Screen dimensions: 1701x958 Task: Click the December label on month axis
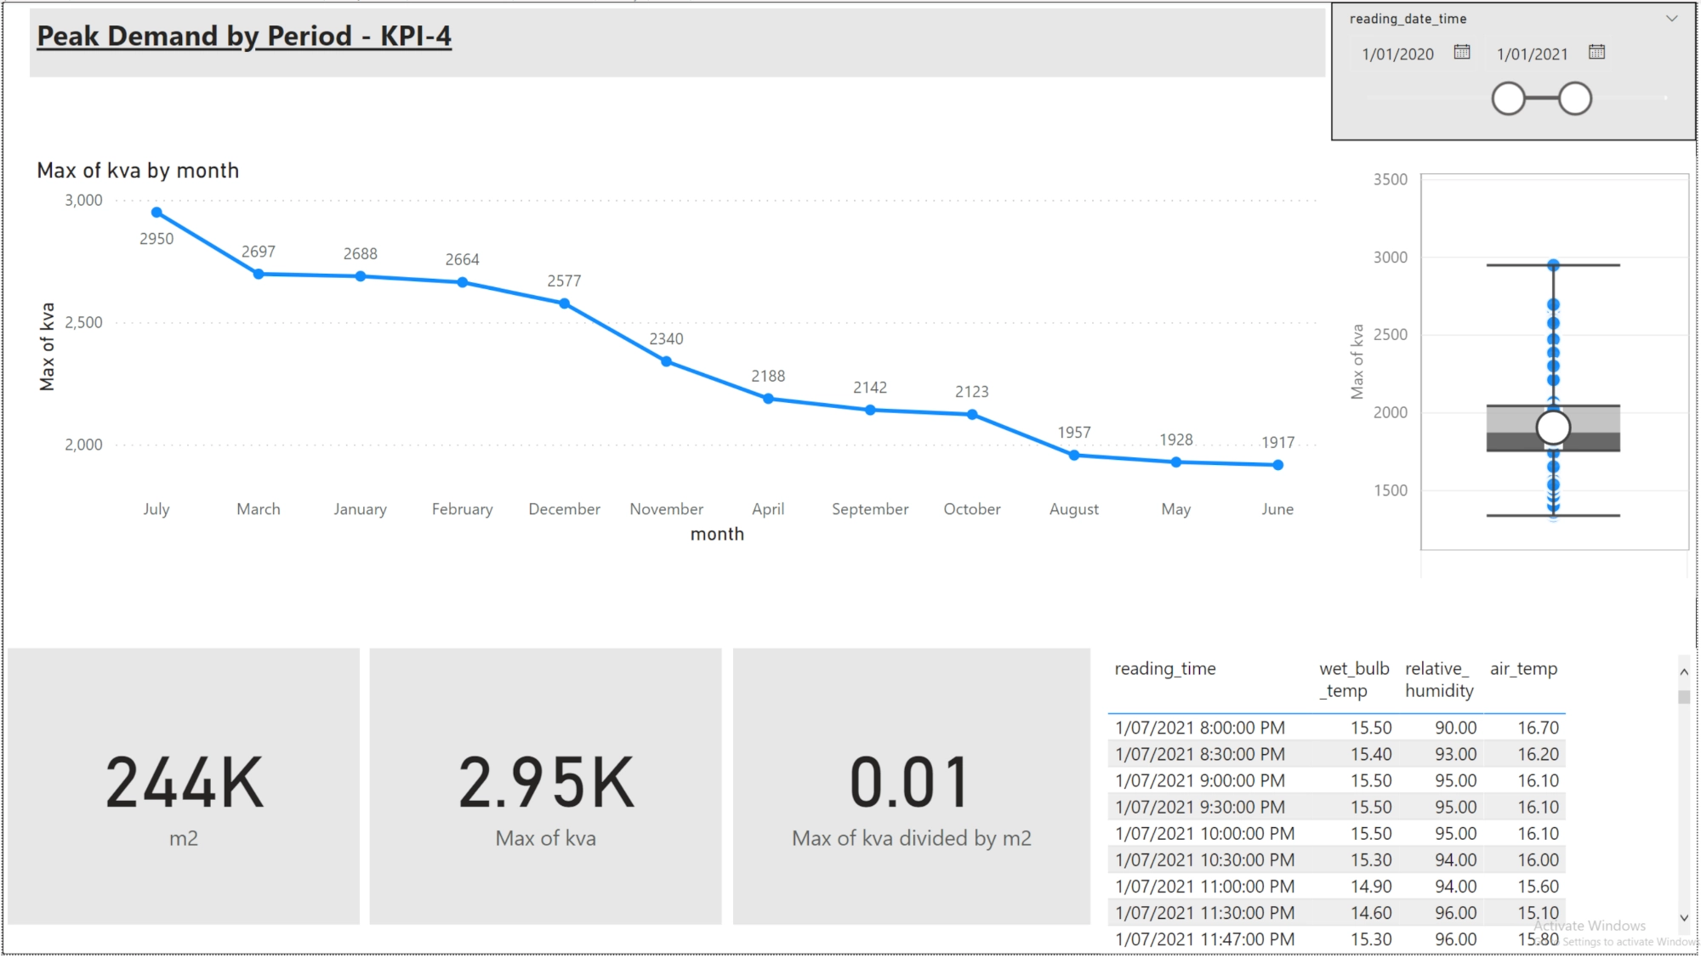point(565,509)
